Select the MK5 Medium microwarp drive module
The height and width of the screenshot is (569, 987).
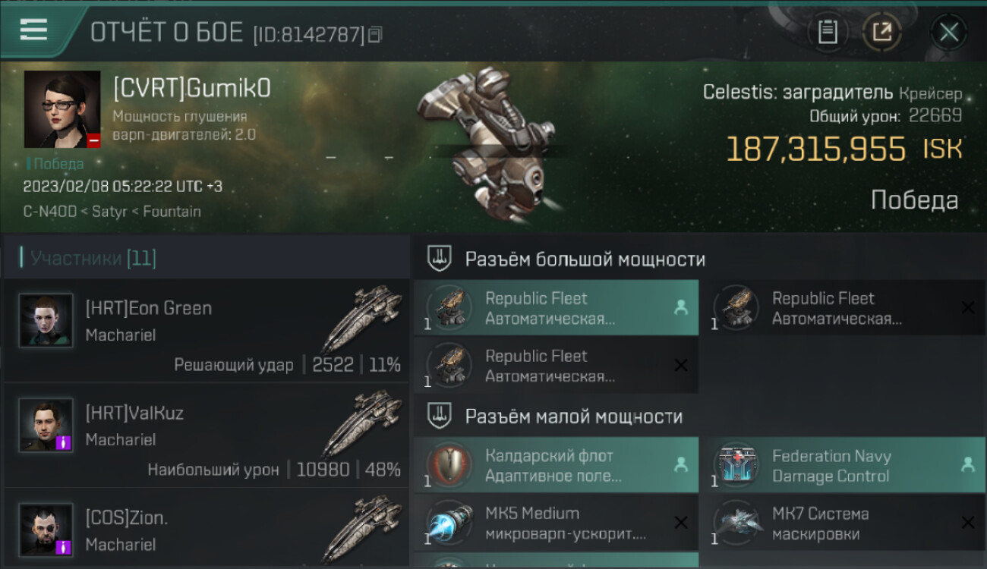[556, 523]
